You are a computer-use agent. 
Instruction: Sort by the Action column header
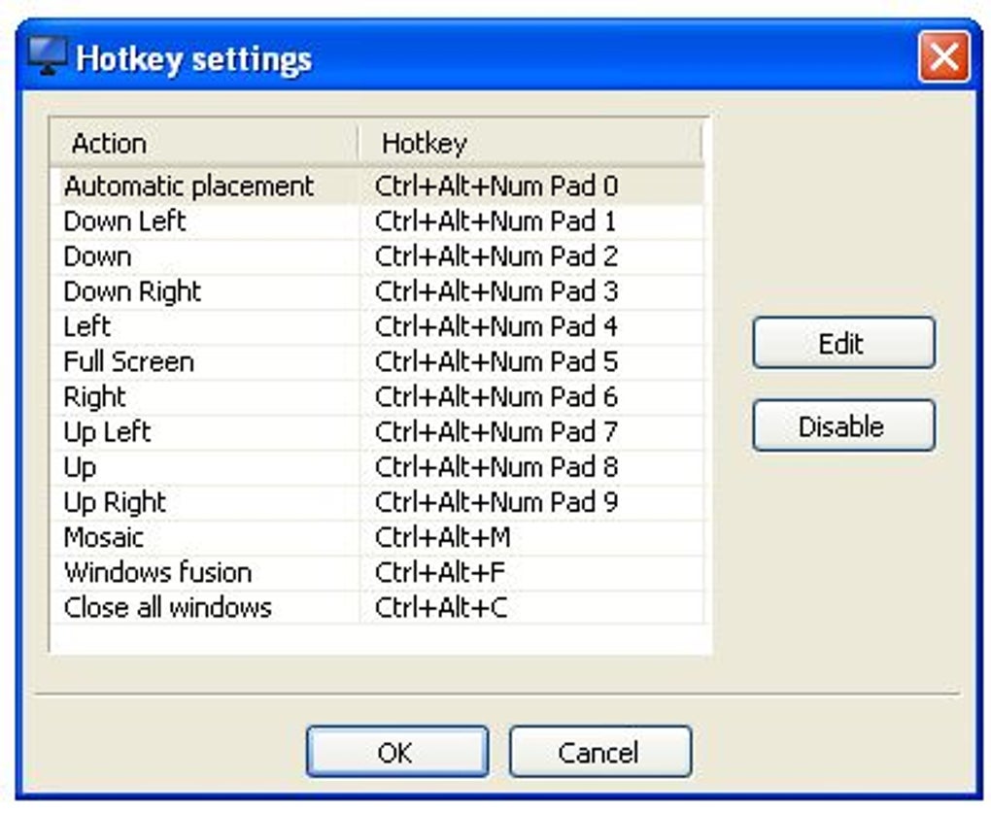click(x=204, y=144)
